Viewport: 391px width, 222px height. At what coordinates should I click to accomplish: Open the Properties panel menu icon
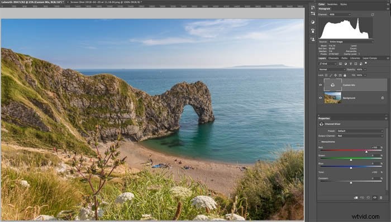(x=387, y=118)
